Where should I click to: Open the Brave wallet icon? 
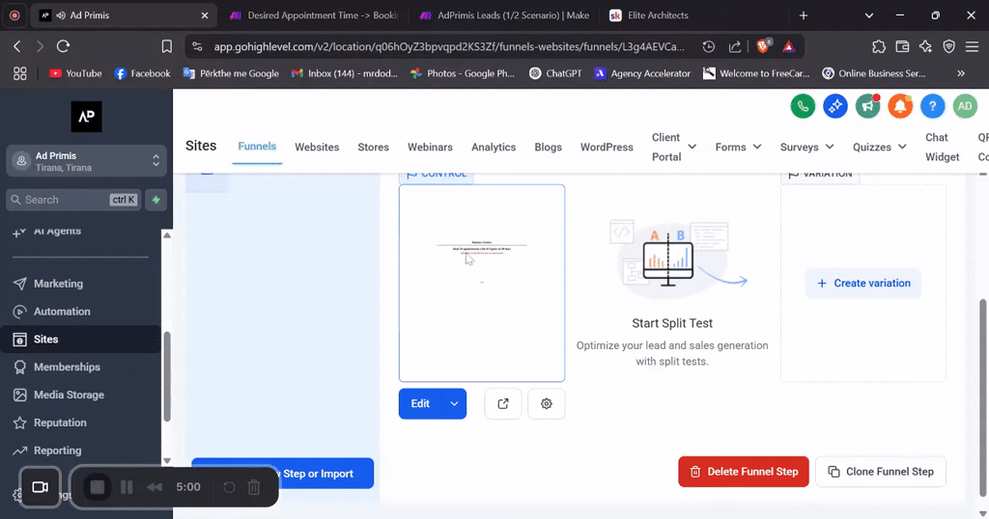tap(902, 46)
